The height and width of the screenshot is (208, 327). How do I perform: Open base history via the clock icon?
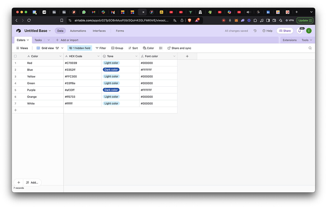tap(255, 31)
